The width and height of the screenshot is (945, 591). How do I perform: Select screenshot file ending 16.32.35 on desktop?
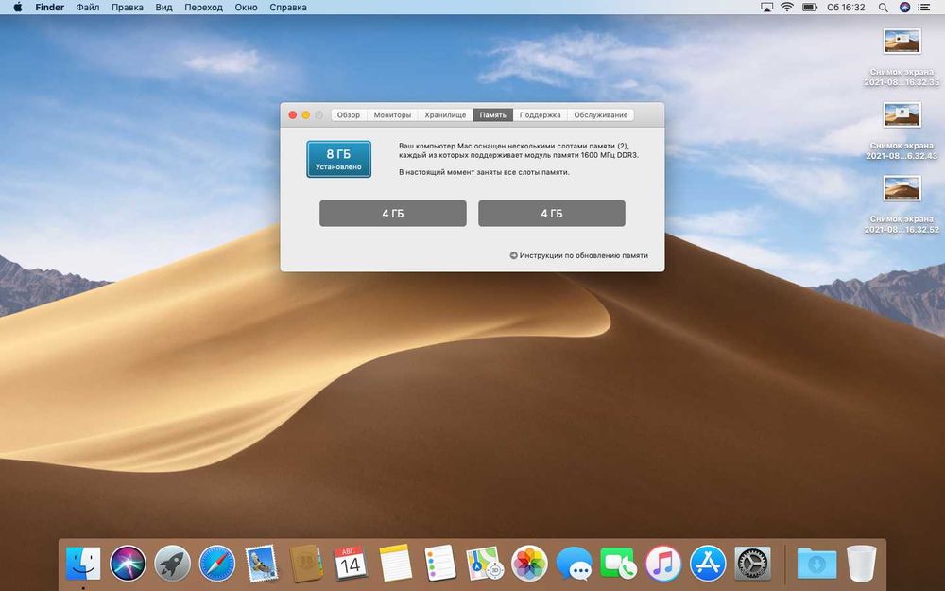pyautogui.click(x=902, y=58)
